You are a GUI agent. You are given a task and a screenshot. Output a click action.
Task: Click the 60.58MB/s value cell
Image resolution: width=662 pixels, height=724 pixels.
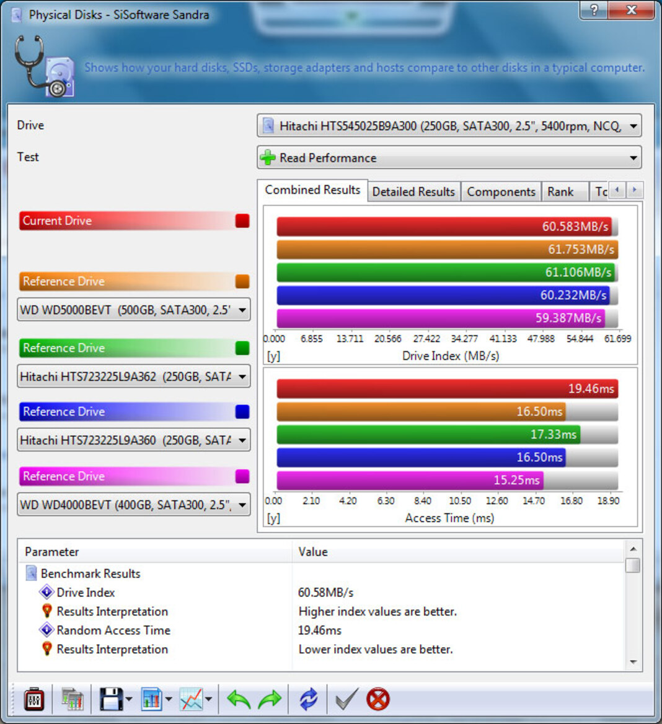click(325, 593)
